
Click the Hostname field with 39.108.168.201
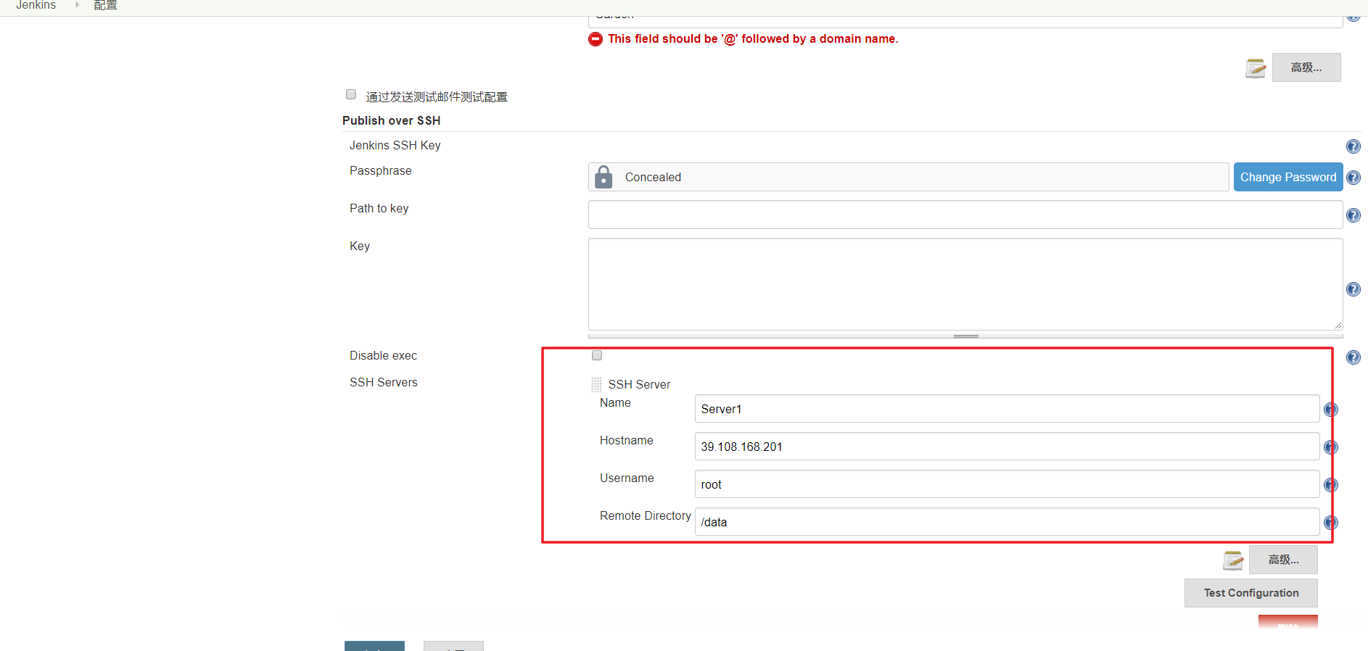coord(1007,447)
